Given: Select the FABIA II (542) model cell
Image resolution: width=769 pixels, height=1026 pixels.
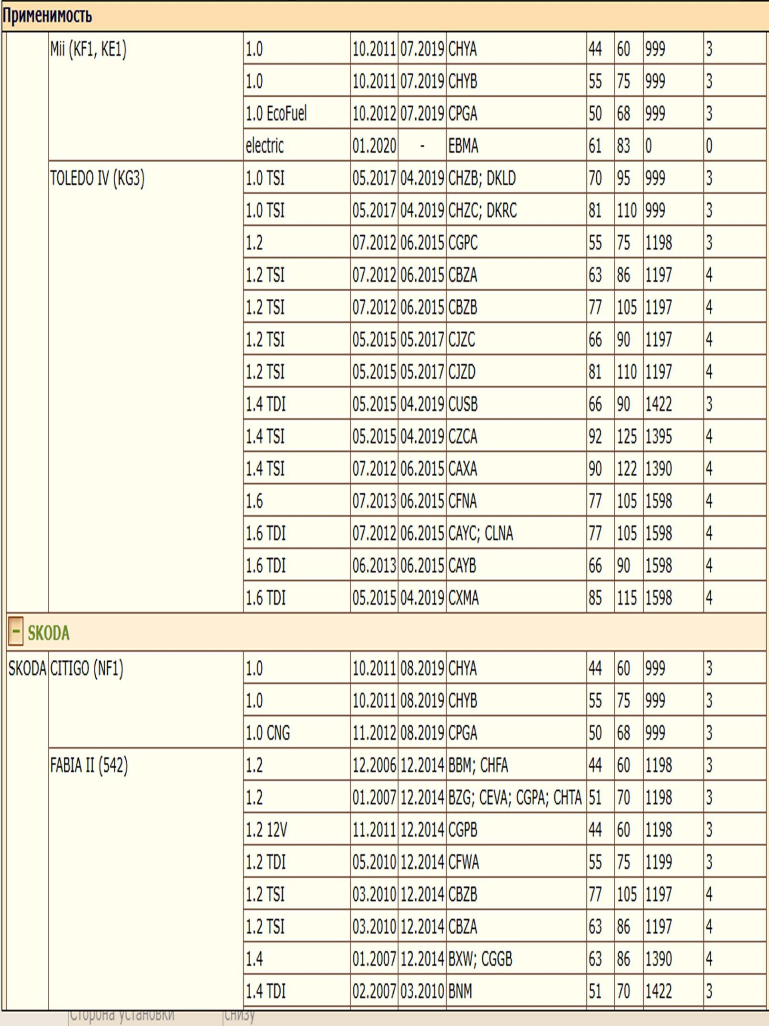Looking at the screenshot, I should tap(89, 765).
